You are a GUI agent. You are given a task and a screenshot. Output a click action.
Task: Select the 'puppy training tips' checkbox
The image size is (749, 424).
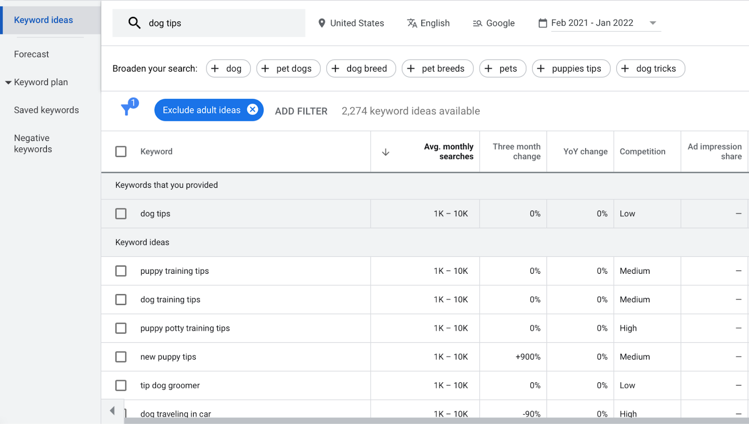click(121, 271)
